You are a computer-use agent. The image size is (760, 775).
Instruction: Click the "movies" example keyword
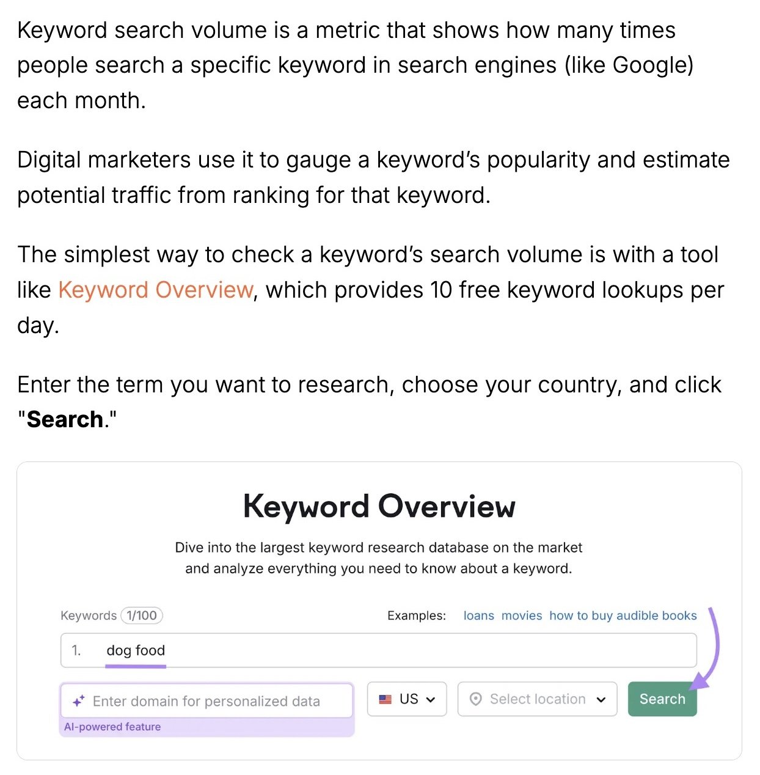pyautogui.click(x=521, y=615)
